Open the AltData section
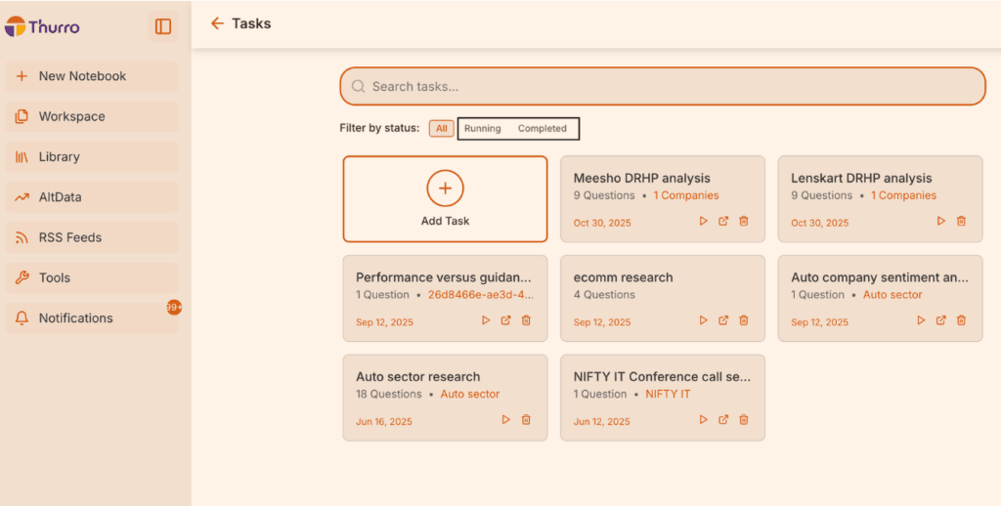 pyautogui.click(x=60, y=197)
